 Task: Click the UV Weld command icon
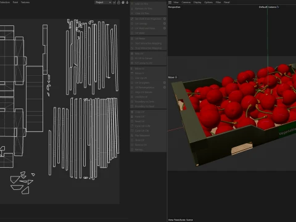click(x=132, y=33)
